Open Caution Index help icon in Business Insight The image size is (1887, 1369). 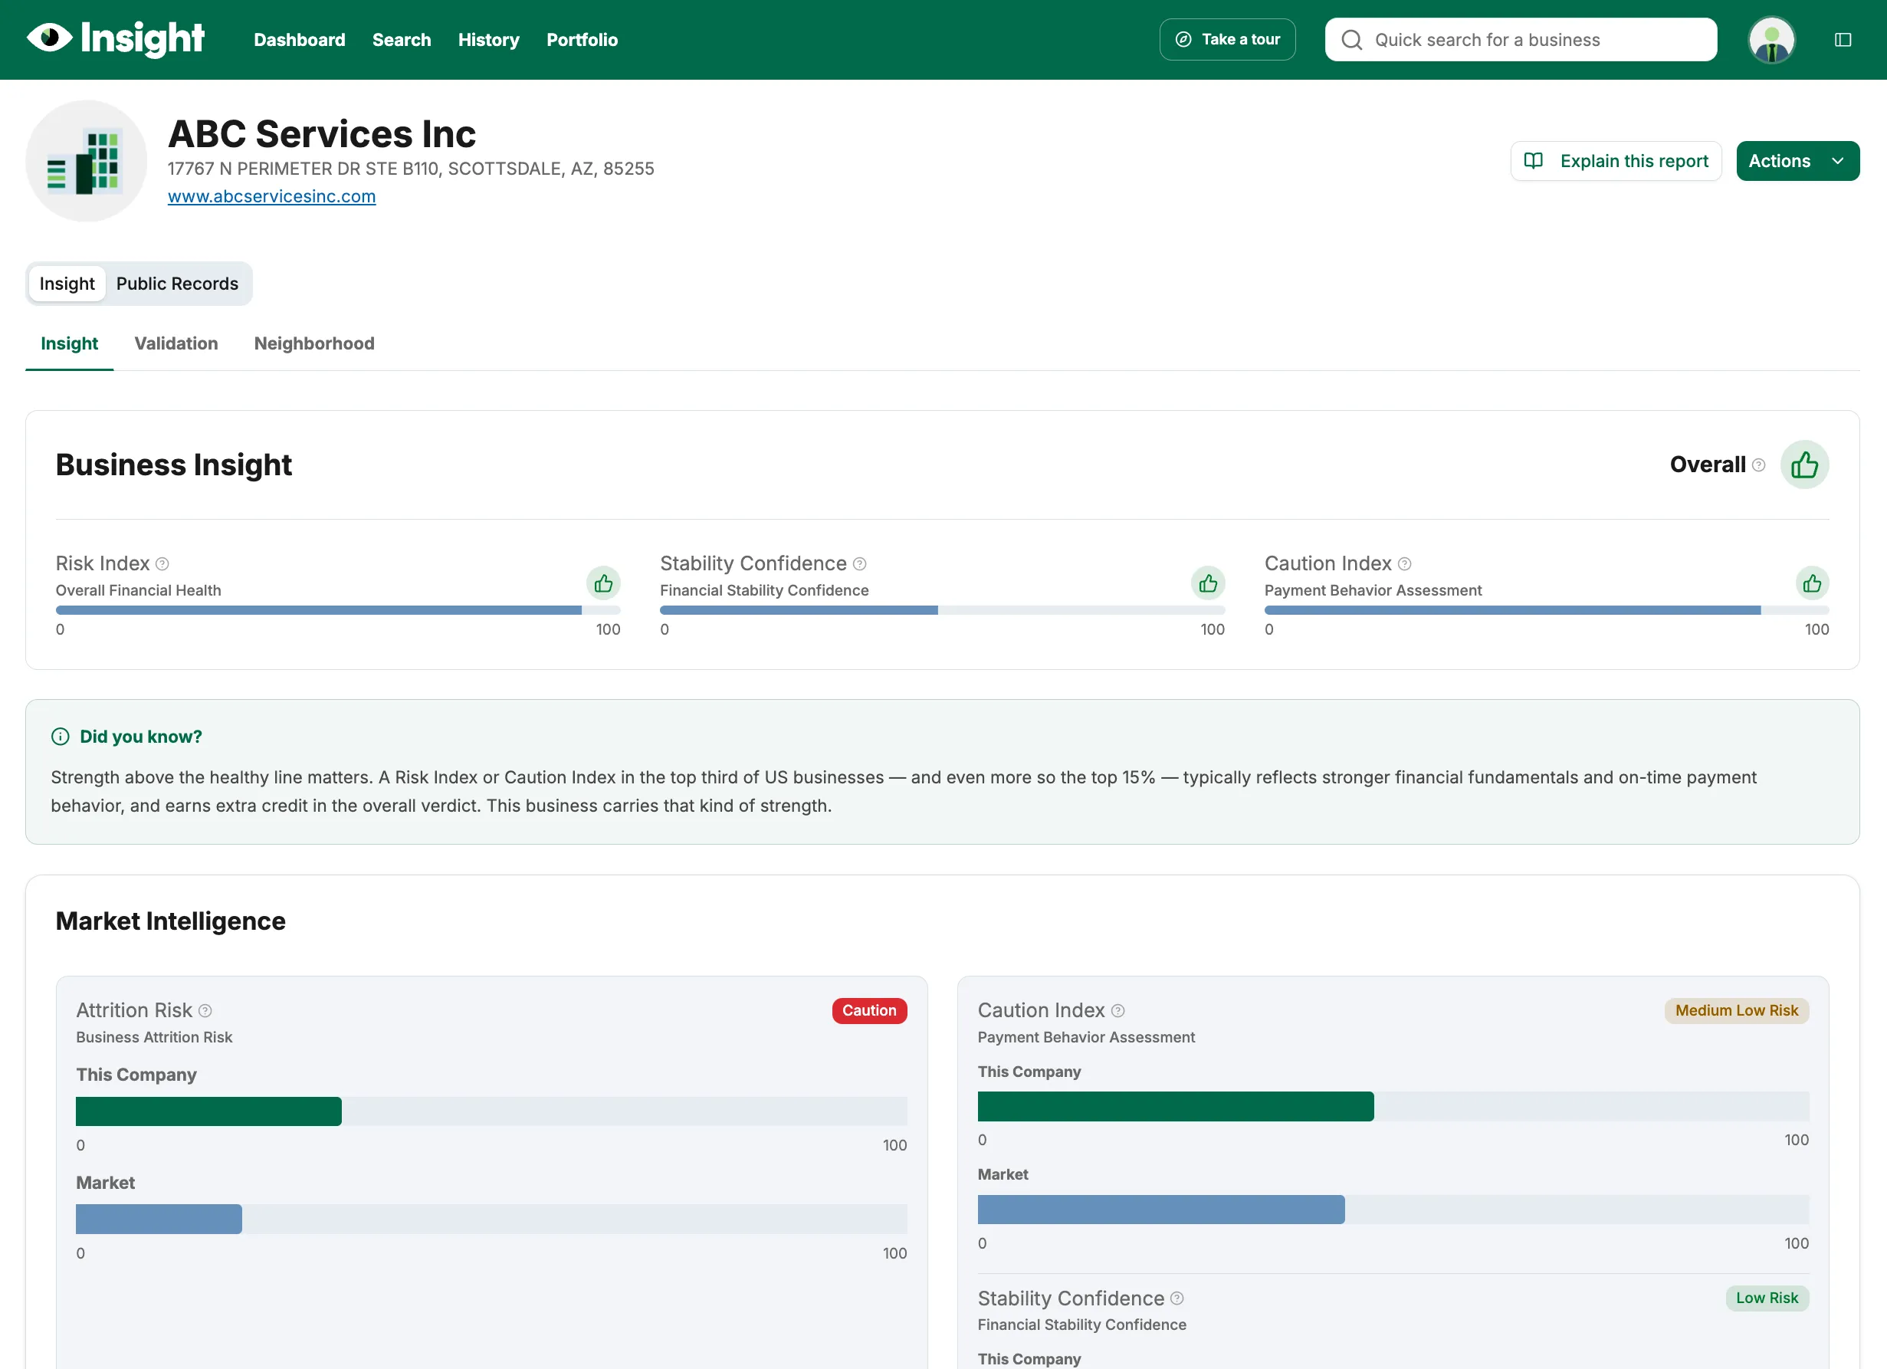1405,564
